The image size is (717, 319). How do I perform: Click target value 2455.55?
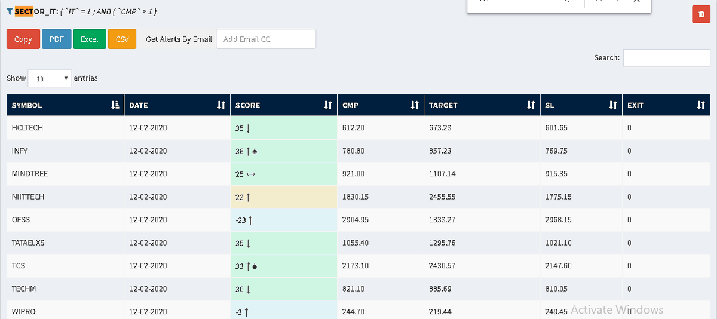[x=442, y=197]
